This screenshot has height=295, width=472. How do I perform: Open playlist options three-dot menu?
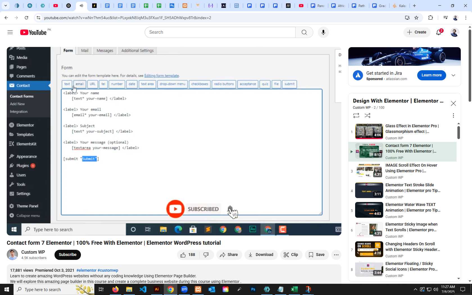453,115
